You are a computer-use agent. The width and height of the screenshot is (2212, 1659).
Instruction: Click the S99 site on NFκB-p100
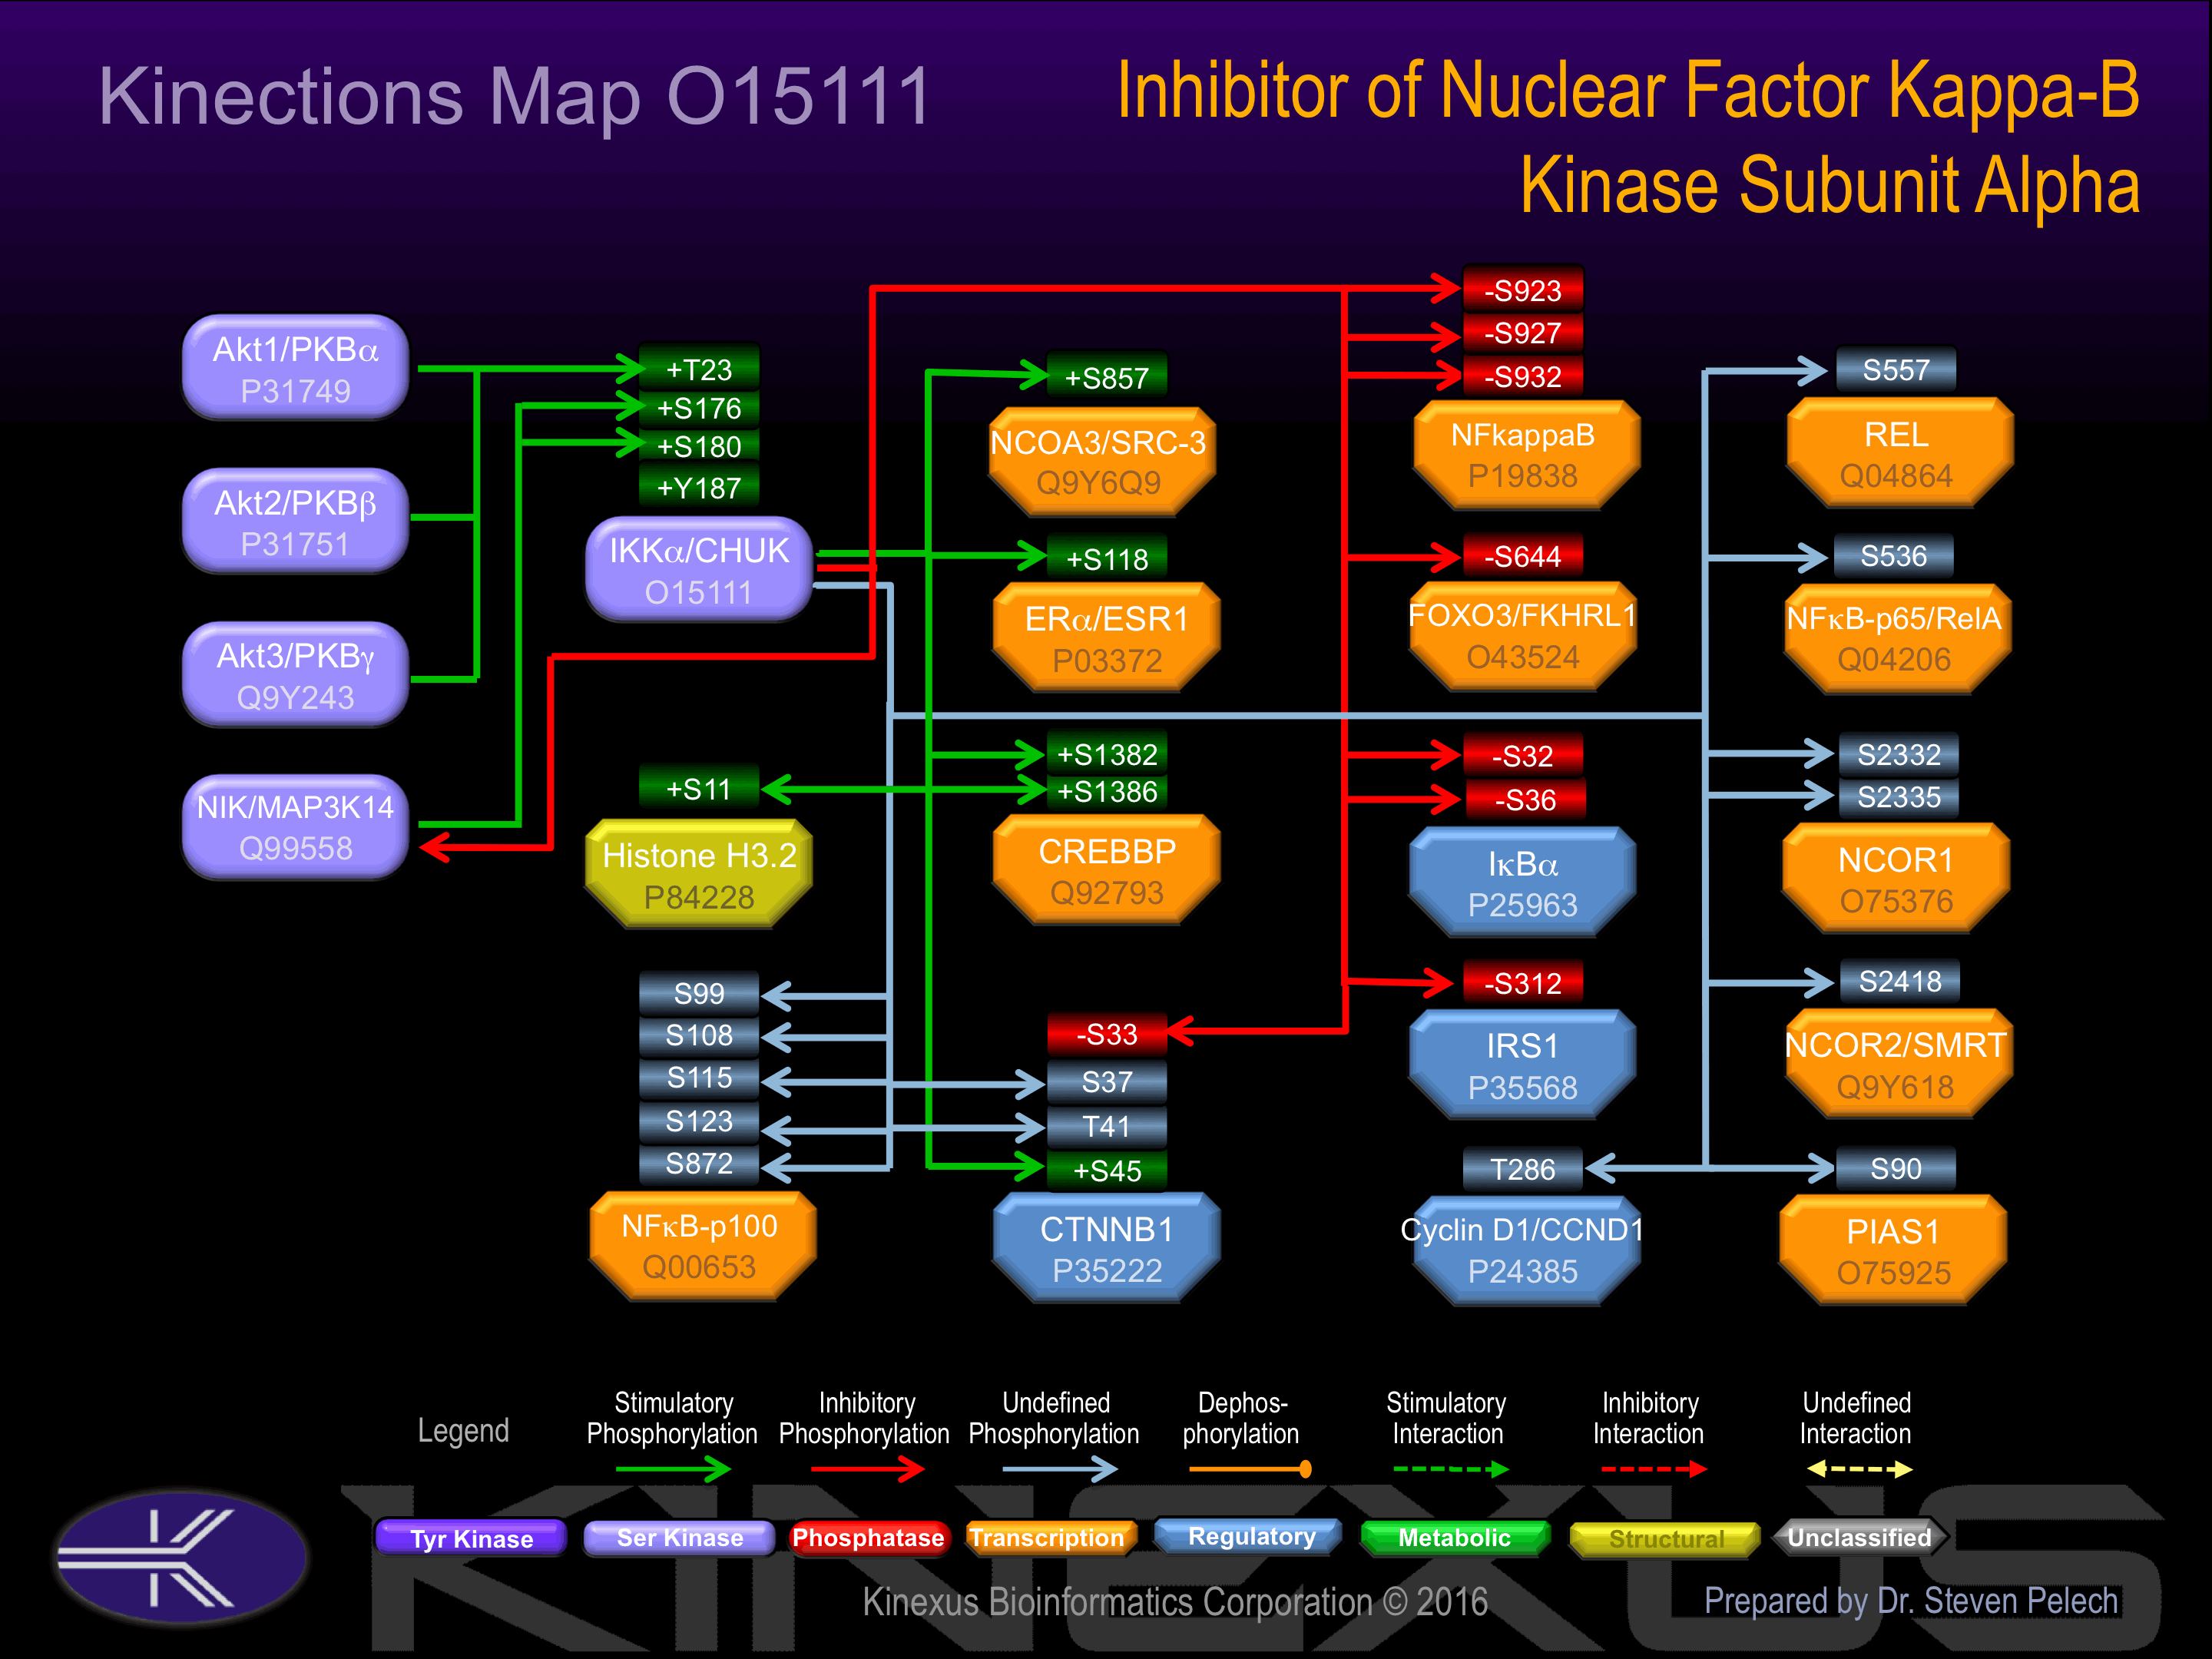[699, 992]
